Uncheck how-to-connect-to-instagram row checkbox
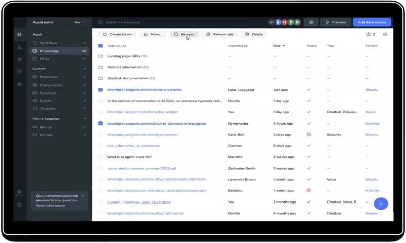The image size is (406, 243). pyautogui.click(x=100, y=124)
